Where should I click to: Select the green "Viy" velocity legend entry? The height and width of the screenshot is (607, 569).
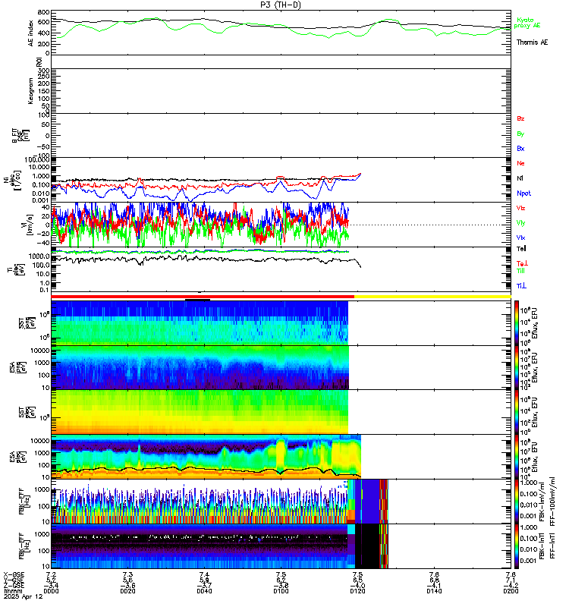click(x=520, y=223)
